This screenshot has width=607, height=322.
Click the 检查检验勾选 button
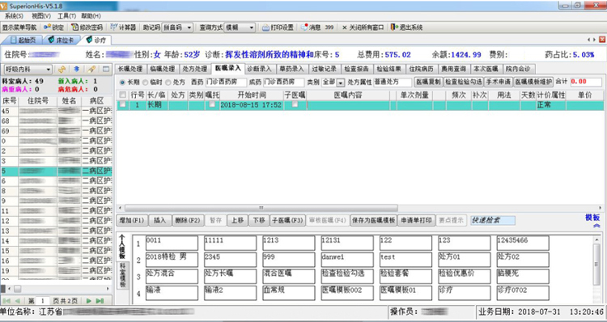pos(464,82)
